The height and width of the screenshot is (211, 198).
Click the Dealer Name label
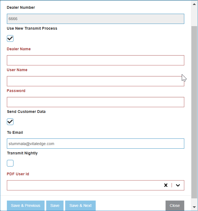coord(19,49)
